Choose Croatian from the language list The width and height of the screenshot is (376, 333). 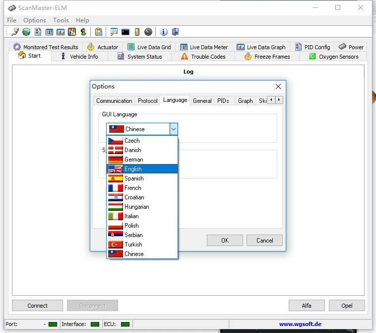point(142,197)
